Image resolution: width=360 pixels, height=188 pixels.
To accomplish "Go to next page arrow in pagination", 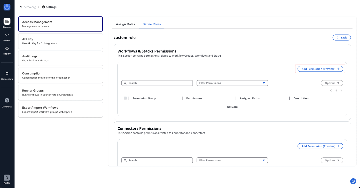I will 341,91.
